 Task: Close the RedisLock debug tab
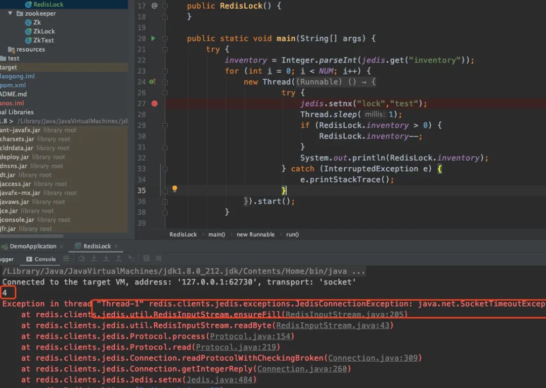[x=116, y=247]
